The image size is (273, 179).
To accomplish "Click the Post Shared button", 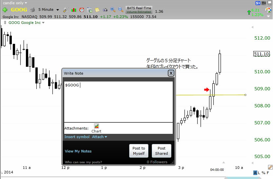I will 161,151.
